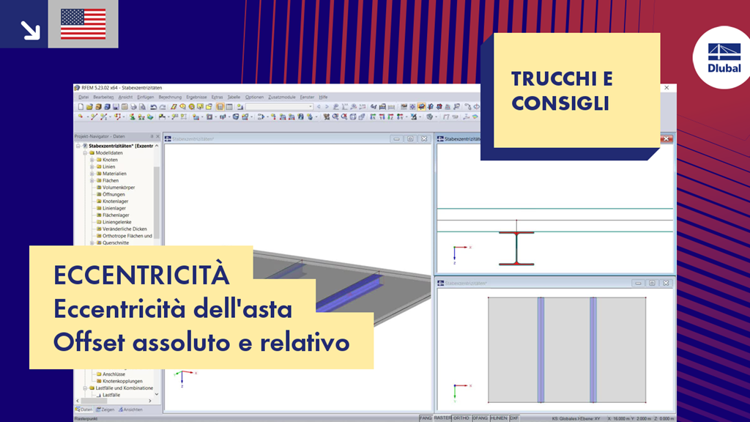This screenshot has width=750, height=422.
Task: Click the Print icon in toolbar
Action: point(133,107)
